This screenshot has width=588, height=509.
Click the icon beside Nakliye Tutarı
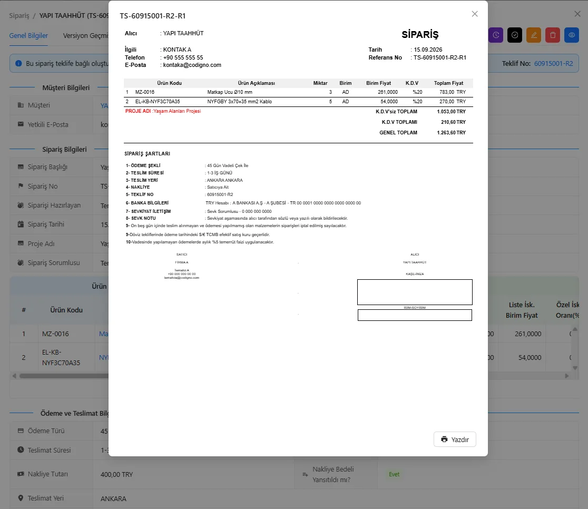click(x=21, y=474)
